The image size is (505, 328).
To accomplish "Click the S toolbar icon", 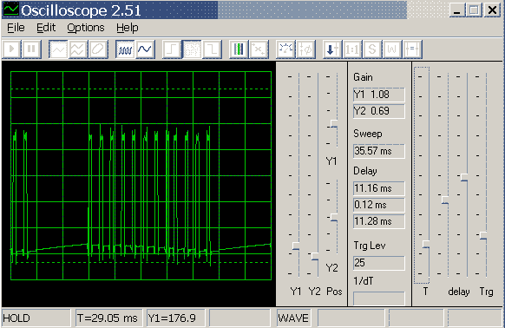I will pos(372,49).
